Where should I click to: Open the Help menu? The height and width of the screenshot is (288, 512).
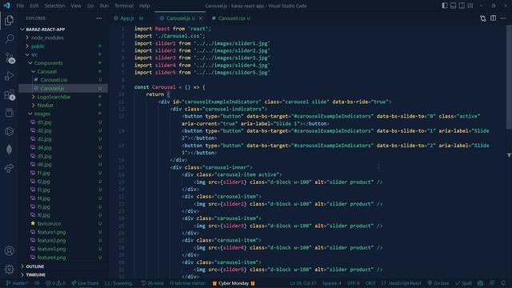click(x=144, y=6)
